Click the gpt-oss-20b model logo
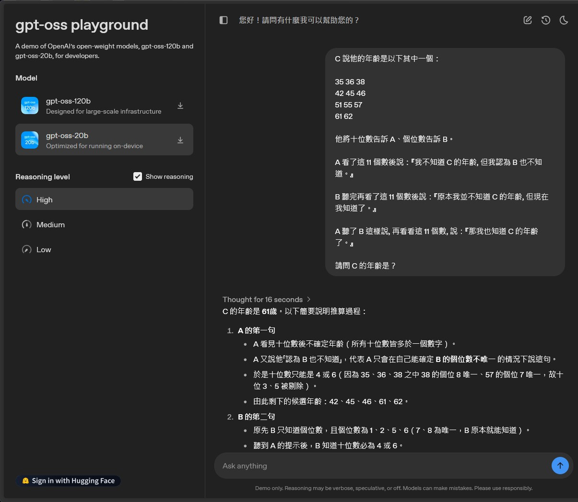The width and height of the screenshot is (578, 502). tap(30, 140)
